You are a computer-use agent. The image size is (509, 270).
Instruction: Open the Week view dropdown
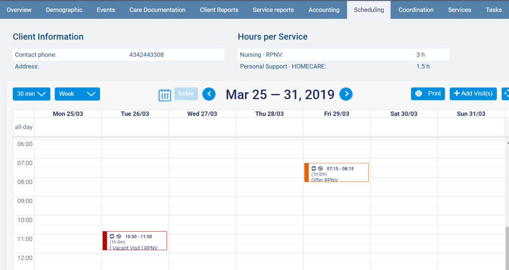pos(77,94)
